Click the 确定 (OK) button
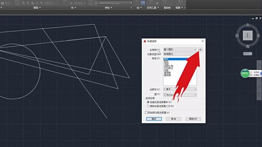This screenshot has width=262, height=147. click(x=154, y=119)
